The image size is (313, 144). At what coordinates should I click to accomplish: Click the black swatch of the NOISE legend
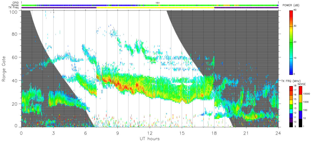(x=301, y=122)
